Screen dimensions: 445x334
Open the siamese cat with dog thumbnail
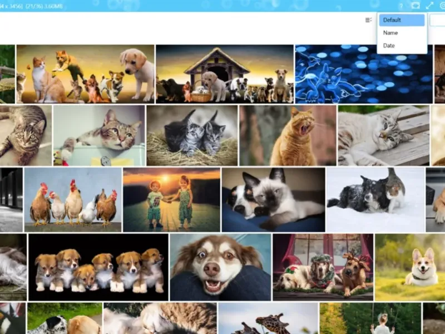click(273, 200)
